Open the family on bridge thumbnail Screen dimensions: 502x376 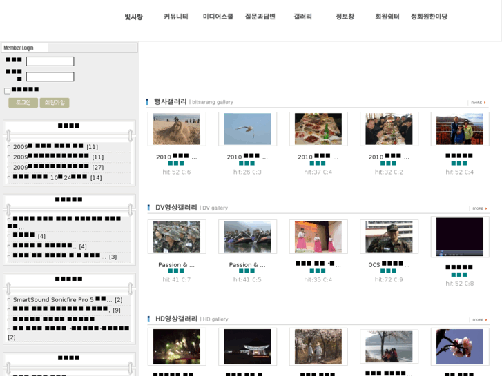(x=460, y=129)
